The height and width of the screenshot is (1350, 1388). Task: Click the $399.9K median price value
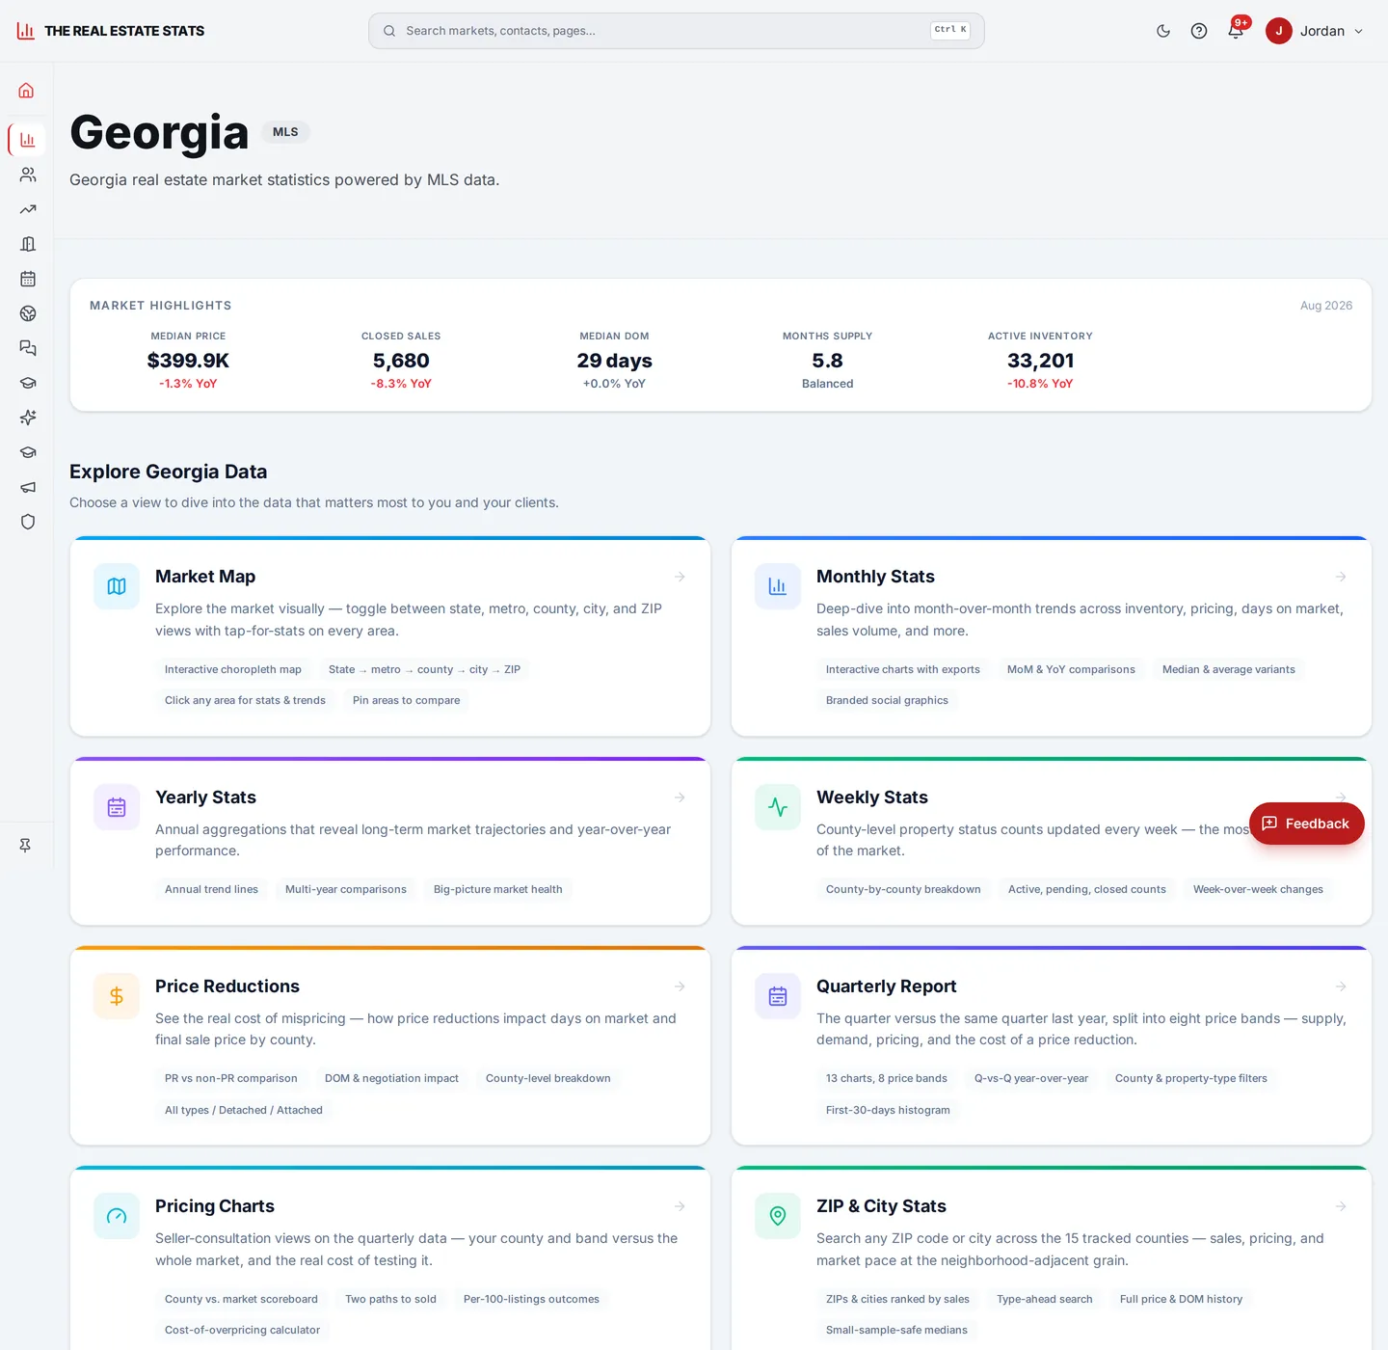coord(188,361)
